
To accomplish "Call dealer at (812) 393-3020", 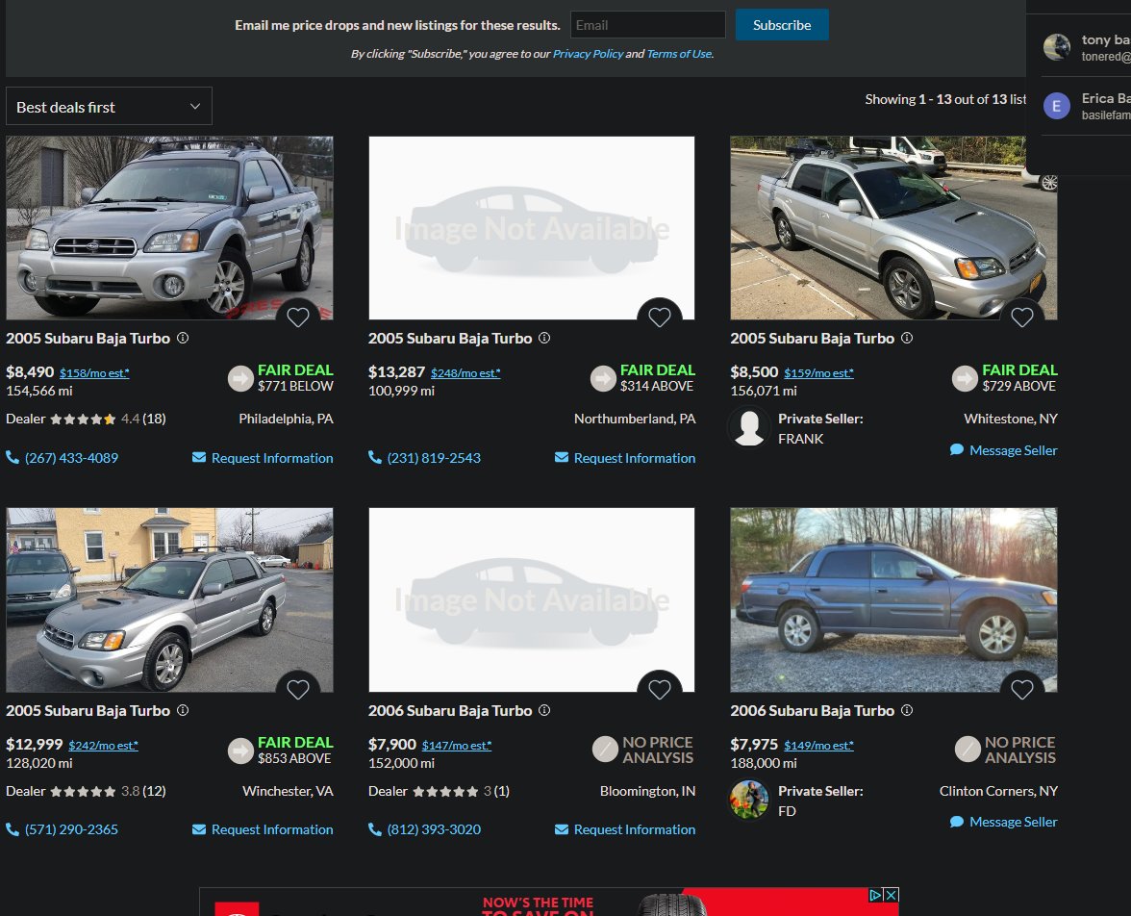I will 425,829.
